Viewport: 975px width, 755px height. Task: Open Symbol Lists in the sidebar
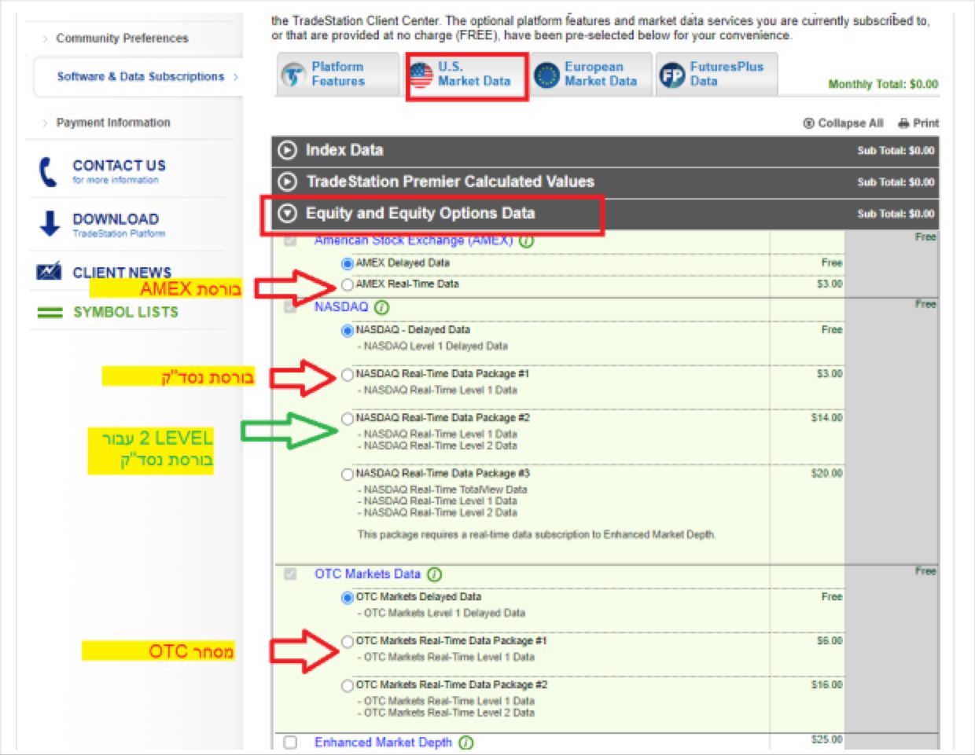(125, 312)
